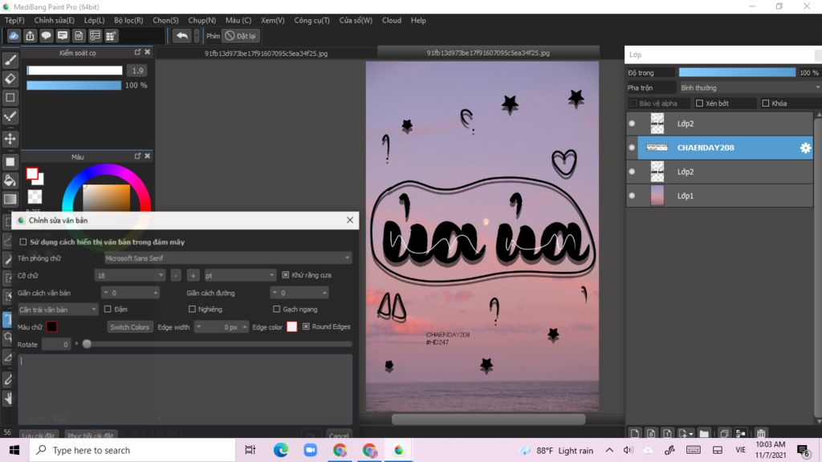
Task: Switch to the first image document tab
Action: tap(267, 54)
